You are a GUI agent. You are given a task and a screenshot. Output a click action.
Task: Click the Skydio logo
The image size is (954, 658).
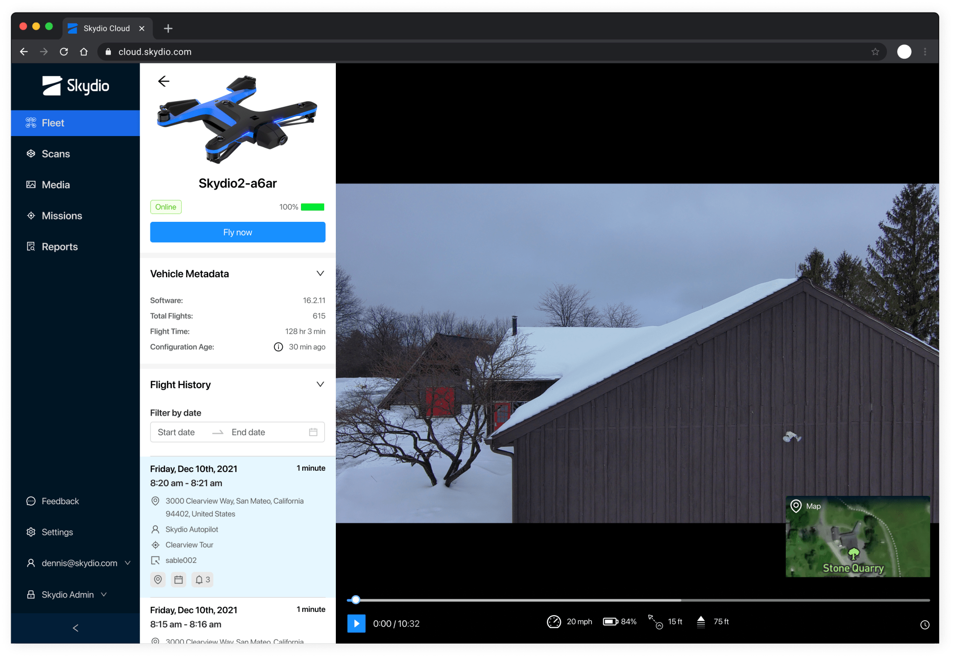[76, 86]
